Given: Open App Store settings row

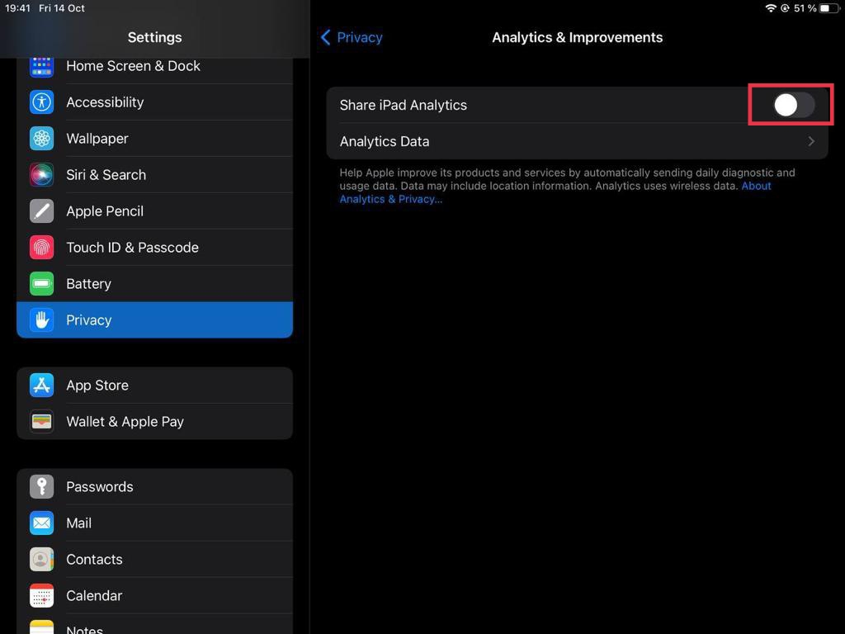Looking at the screenshot, I should click(x=154, y=385).
